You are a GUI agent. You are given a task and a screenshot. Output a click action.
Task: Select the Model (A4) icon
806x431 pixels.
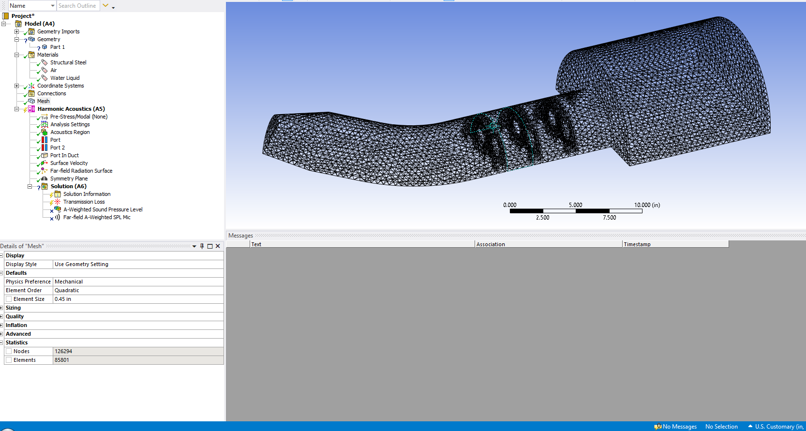tap(18, 24)
